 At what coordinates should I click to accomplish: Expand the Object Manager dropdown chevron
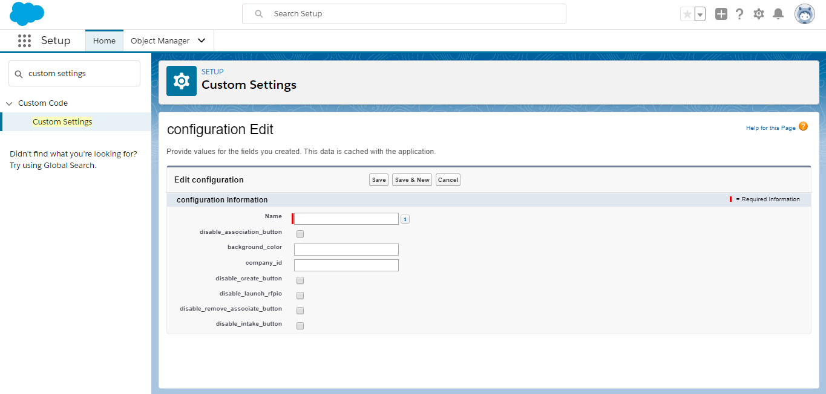[202, 40]
